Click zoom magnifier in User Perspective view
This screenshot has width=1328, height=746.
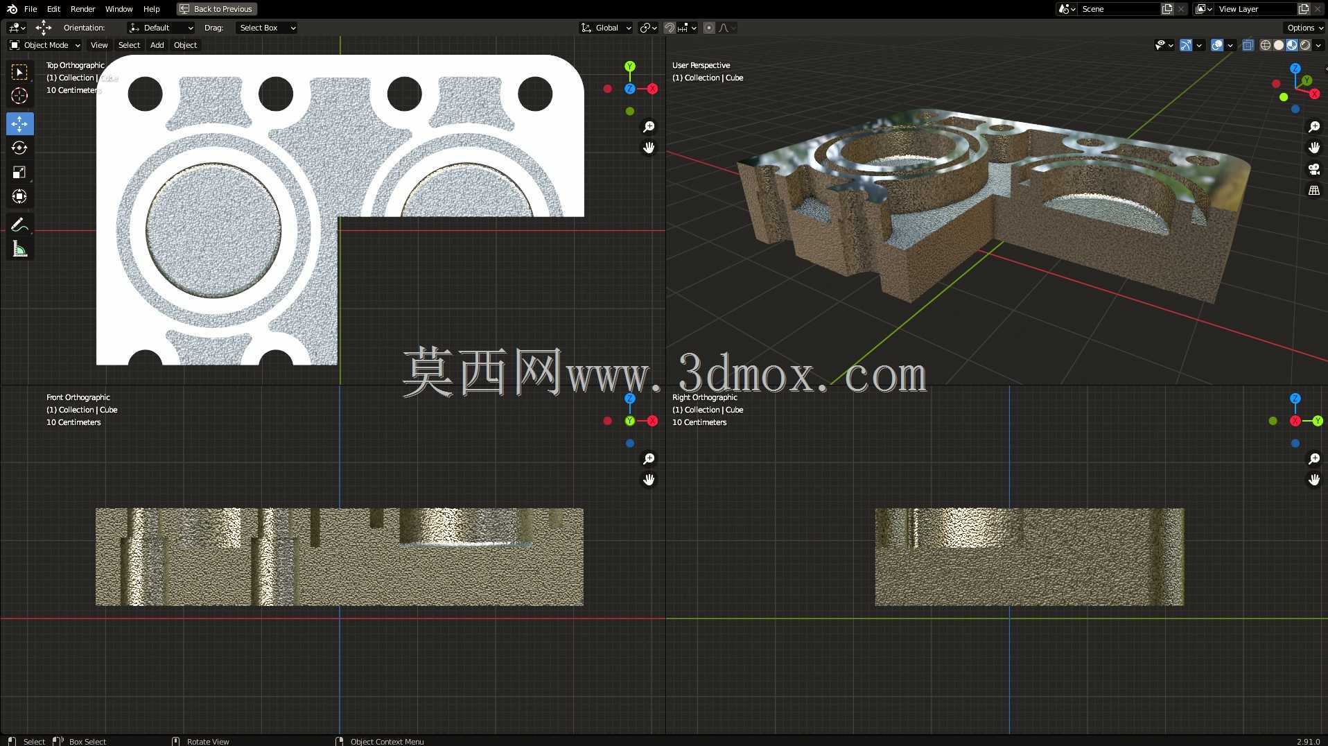[x=1314, y=126]
